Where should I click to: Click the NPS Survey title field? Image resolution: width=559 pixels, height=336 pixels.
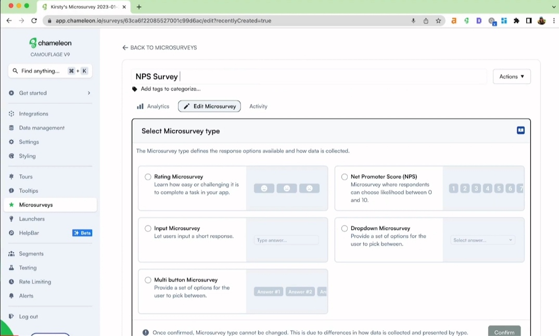(309, 76)
